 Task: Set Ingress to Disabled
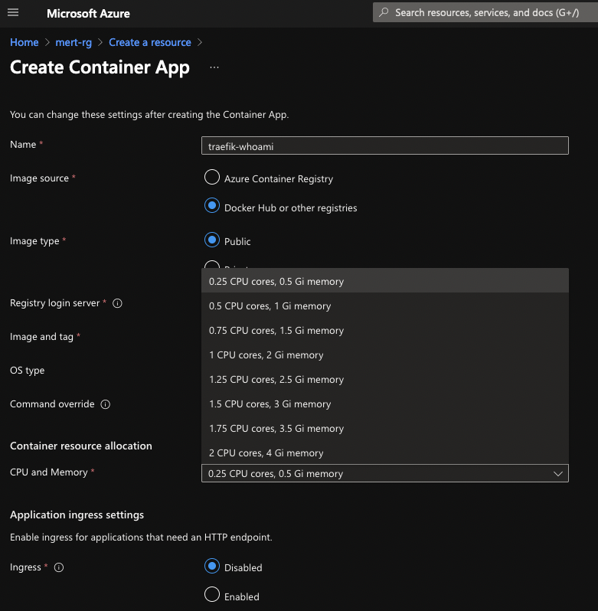pyautogui.click(x=212, y=566)
